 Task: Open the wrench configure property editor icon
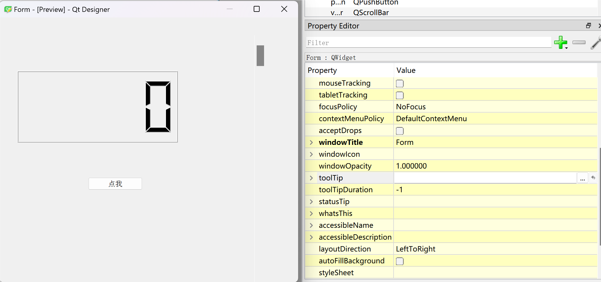(x=596, y=43)
